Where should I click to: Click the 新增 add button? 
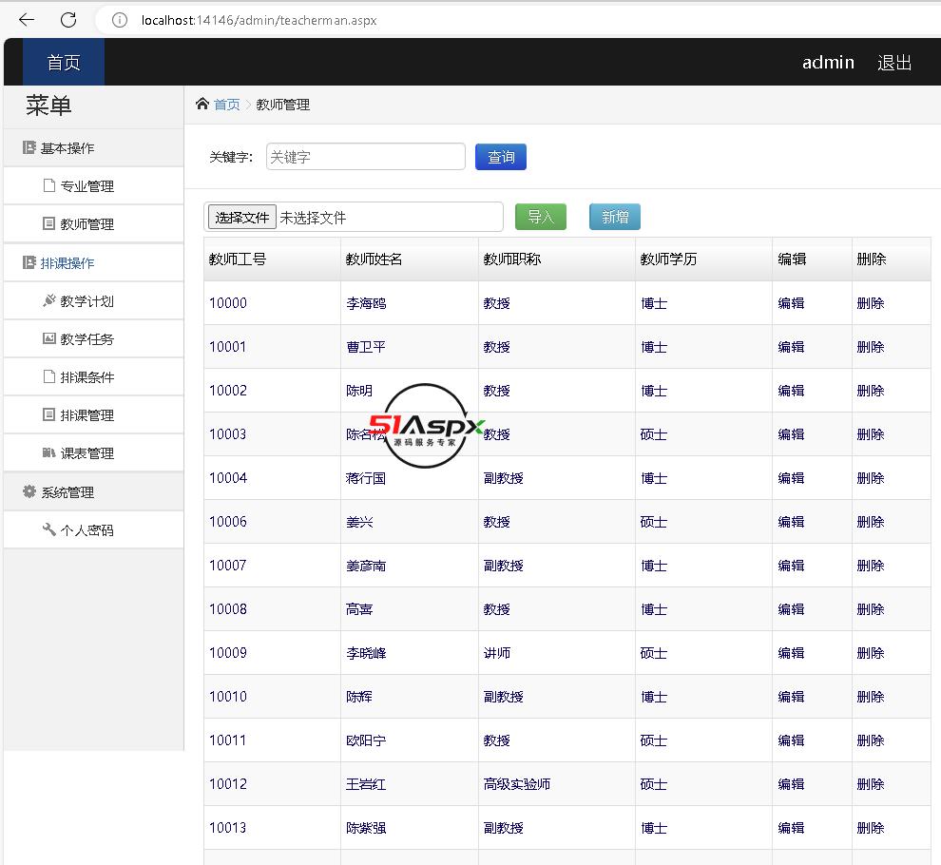click(615, 217)
